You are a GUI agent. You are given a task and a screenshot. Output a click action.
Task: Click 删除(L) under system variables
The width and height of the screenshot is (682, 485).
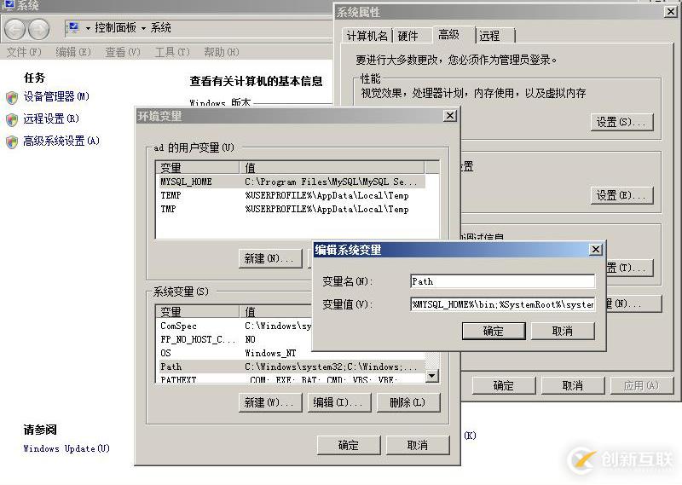pos(407,402)
